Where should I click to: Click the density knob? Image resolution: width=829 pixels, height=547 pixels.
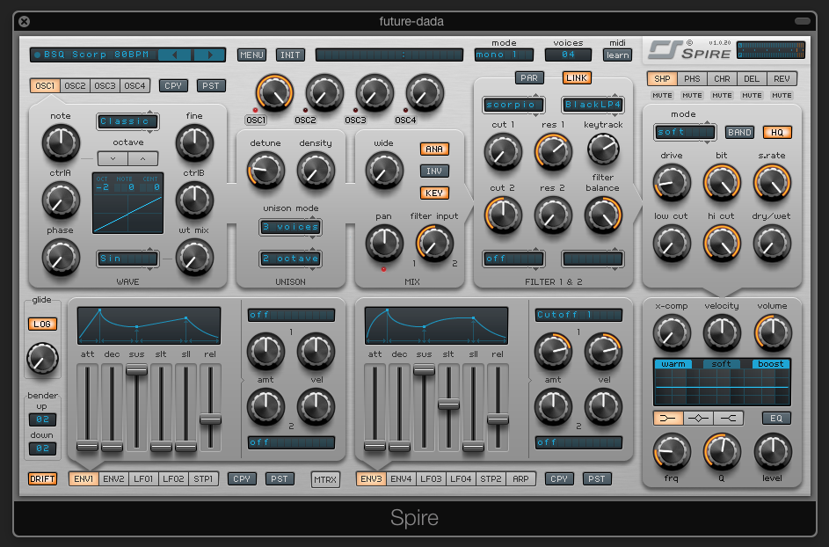click(316, 171)
